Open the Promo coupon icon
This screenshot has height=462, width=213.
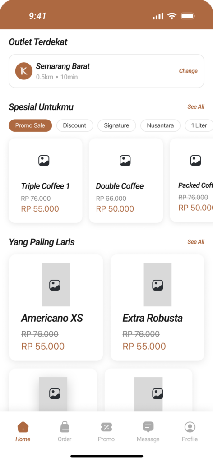click(106, 427)
